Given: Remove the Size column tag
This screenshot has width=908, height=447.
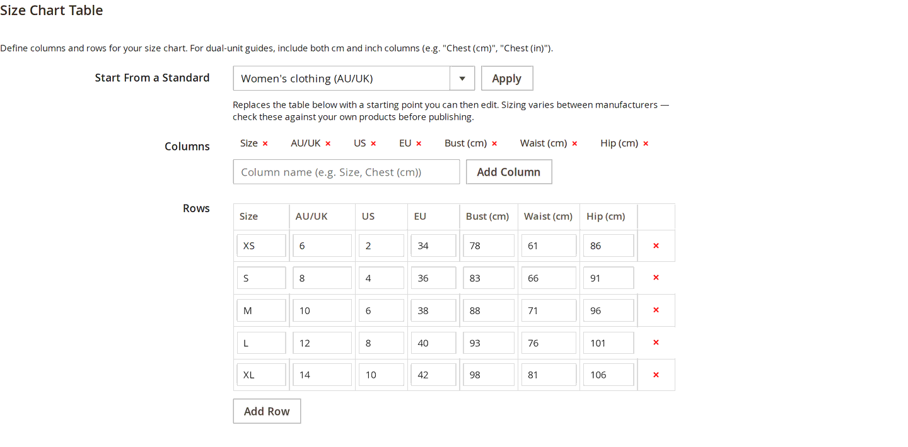Looking at the screenshot, I should 265,144.
